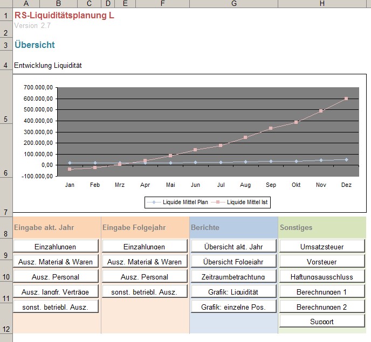Click the Liquide Mittel Plan legend entry
This screenshot has width=371, height=342.
click(x=183, y=203)
